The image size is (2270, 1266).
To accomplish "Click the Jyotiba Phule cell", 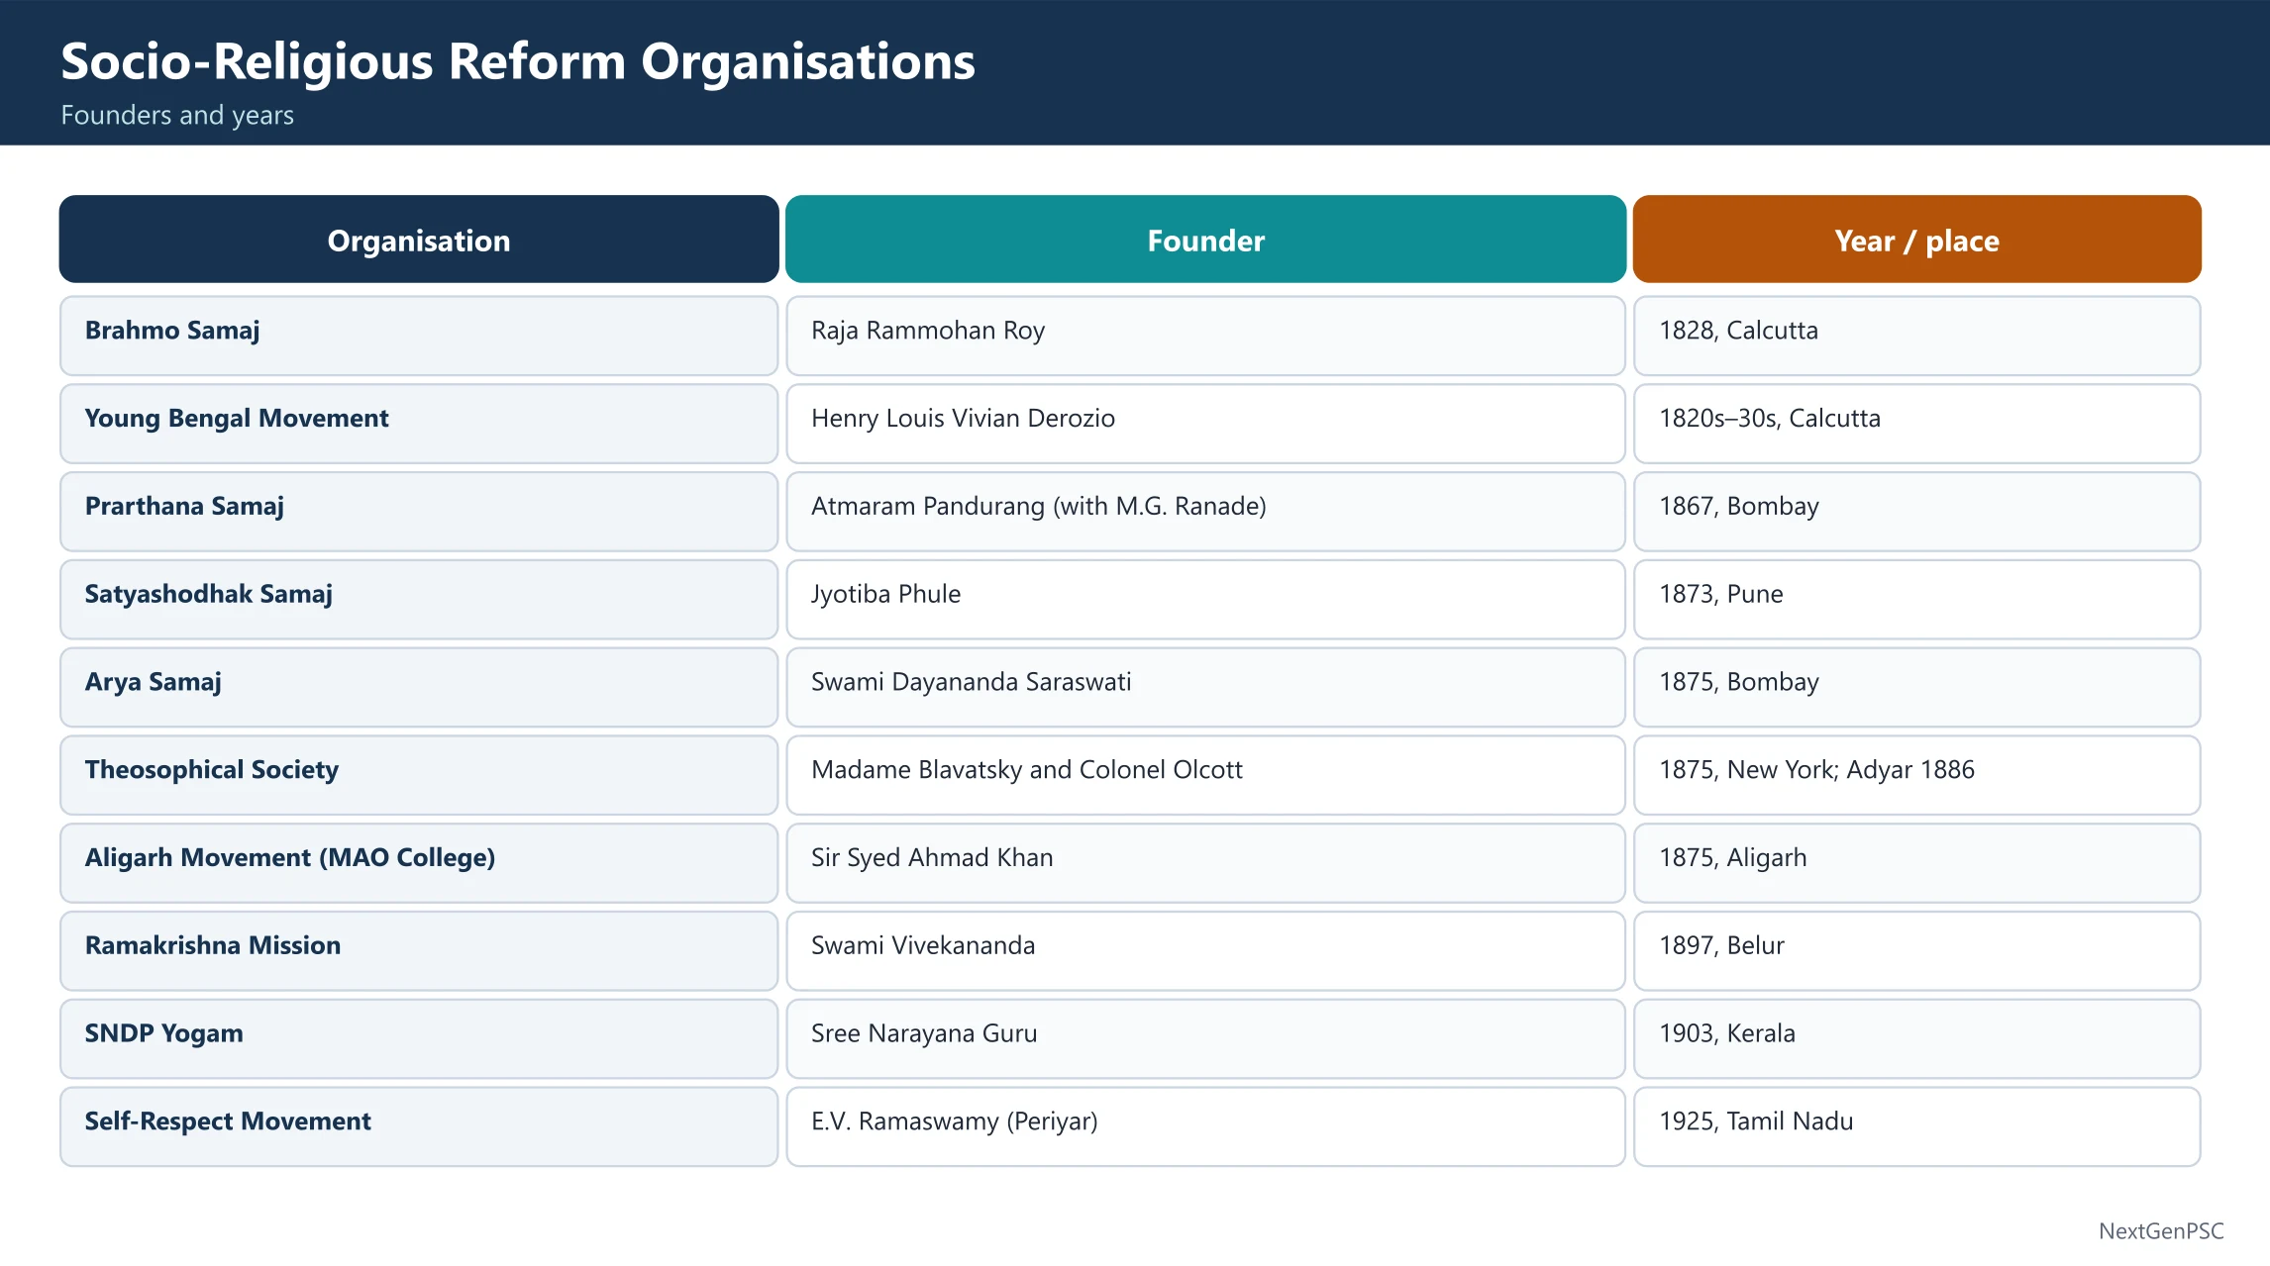I will coord(1205,600).
